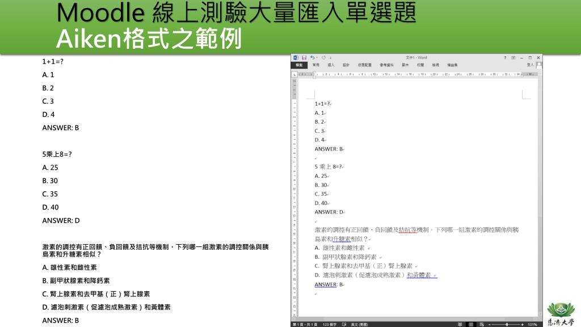Screen dimensions: 581x327
Task: Switch to the 參考資料 (References) tab
Action: pyautogui.click(x=386, y=65)
